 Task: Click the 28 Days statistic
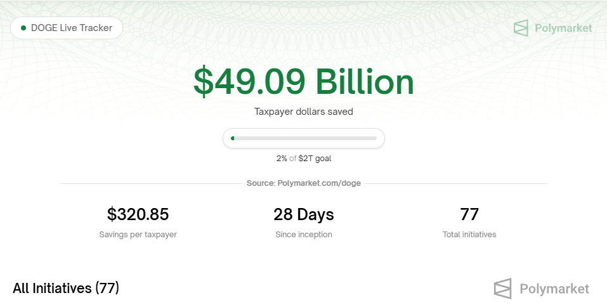tap(303, 214)
